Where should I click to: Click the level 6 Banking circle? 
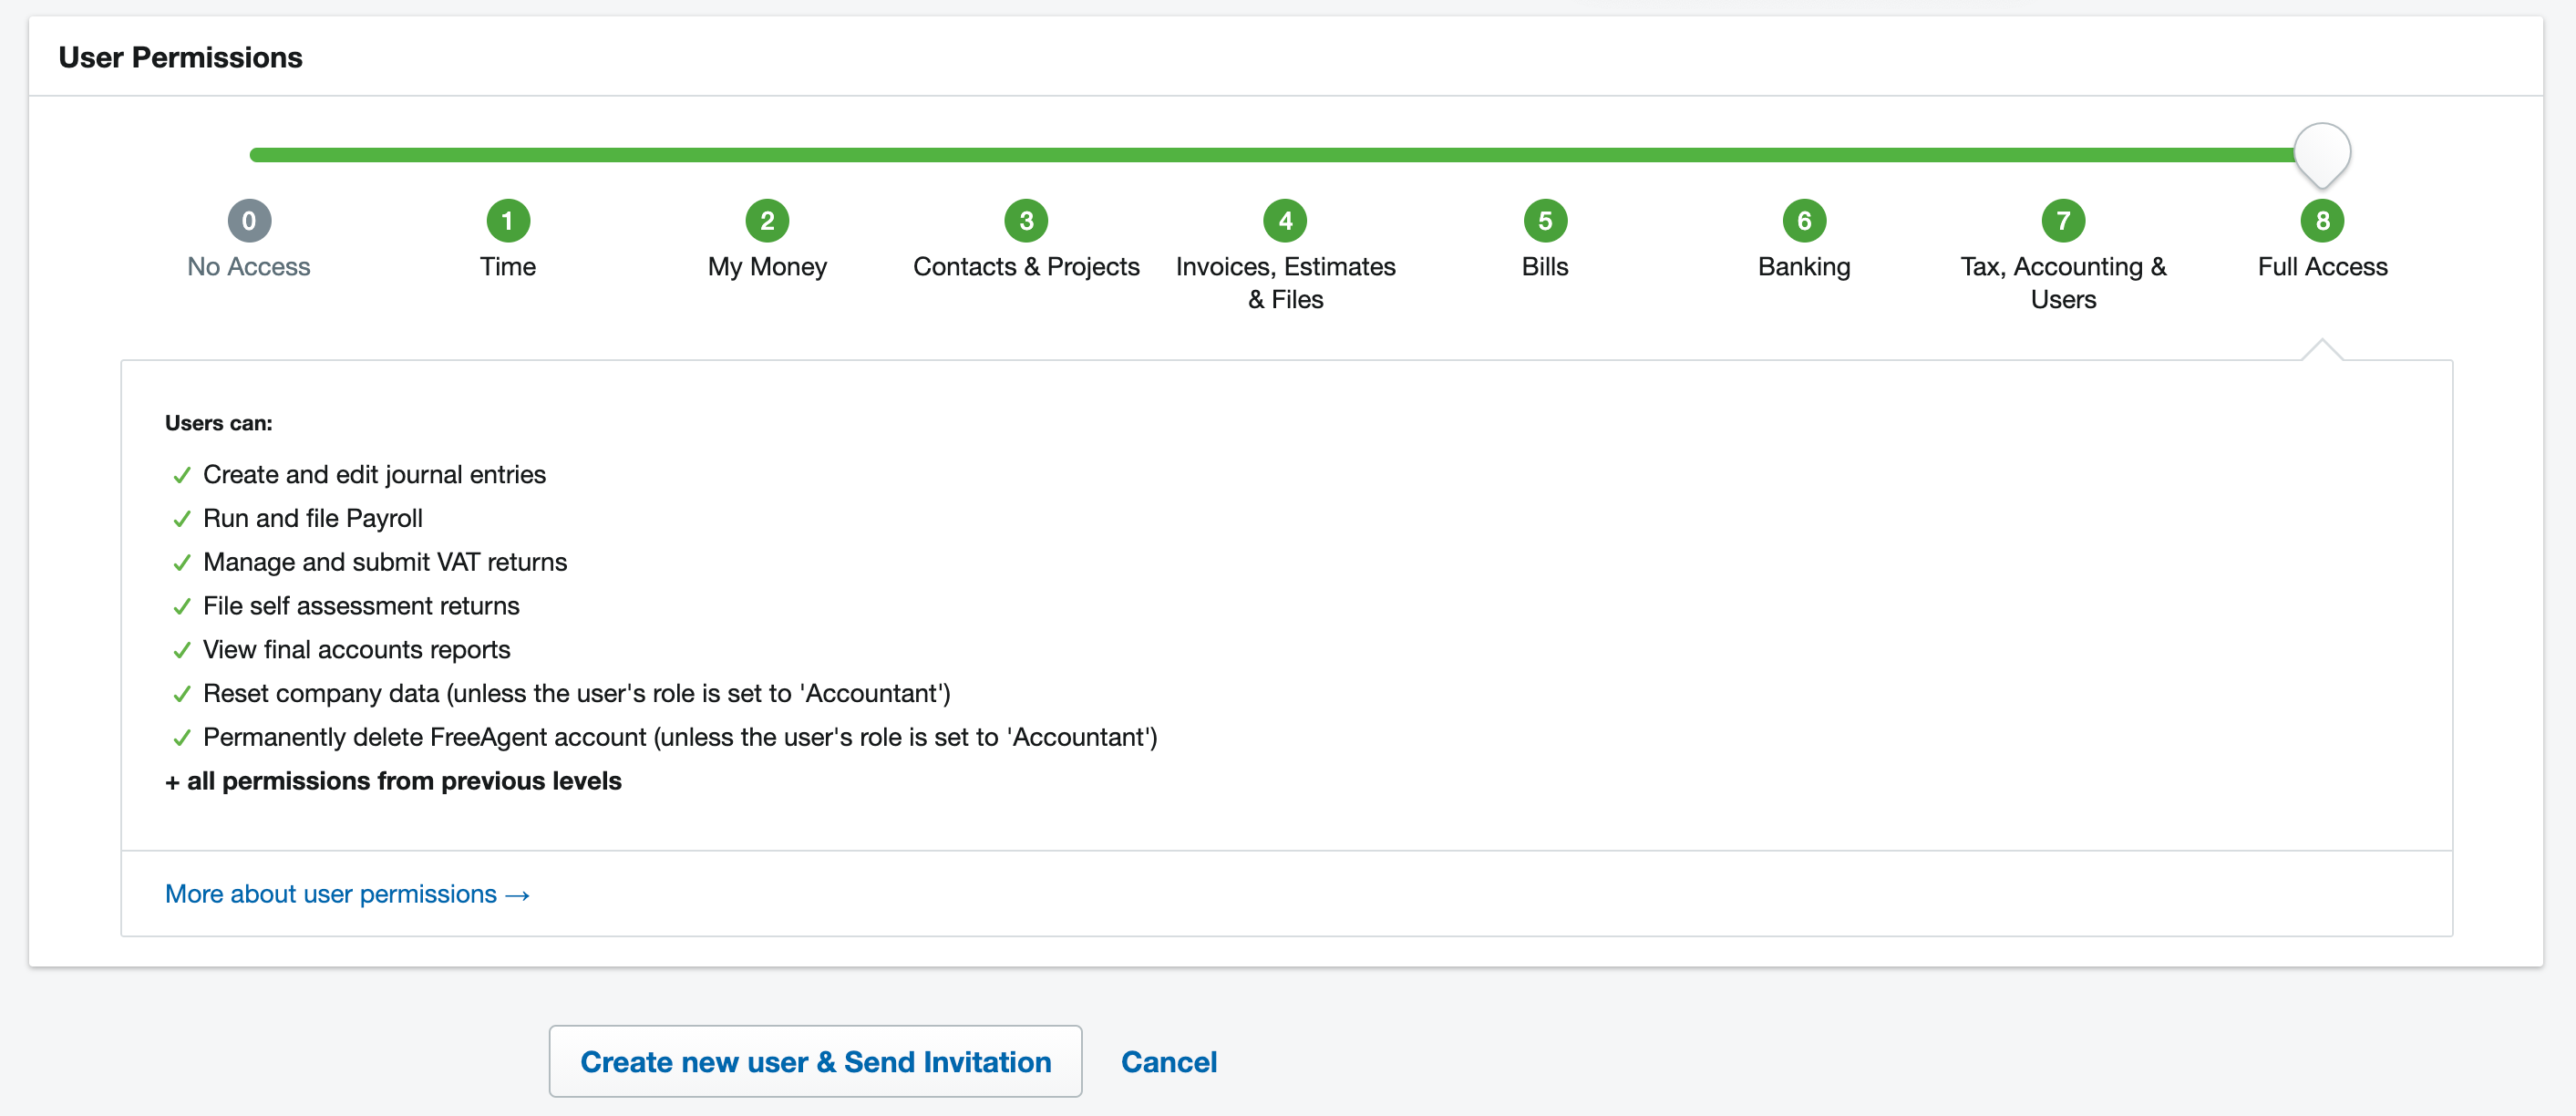(1803, 221)
